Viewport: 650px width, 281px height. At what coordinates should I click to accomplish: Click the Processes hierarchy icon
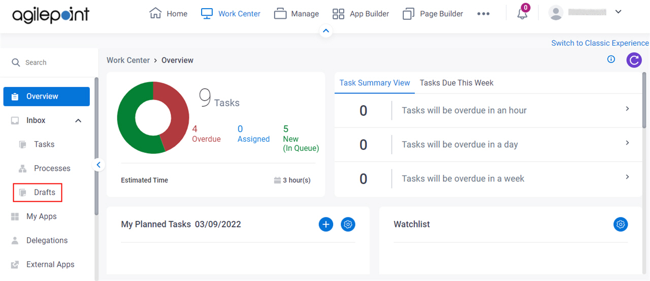coord(22,168)
